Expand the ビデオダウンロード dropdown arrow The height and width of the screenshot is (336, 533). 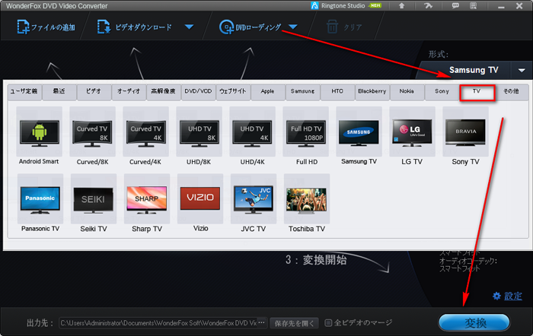pyautogui.click(x=190, y=27)
